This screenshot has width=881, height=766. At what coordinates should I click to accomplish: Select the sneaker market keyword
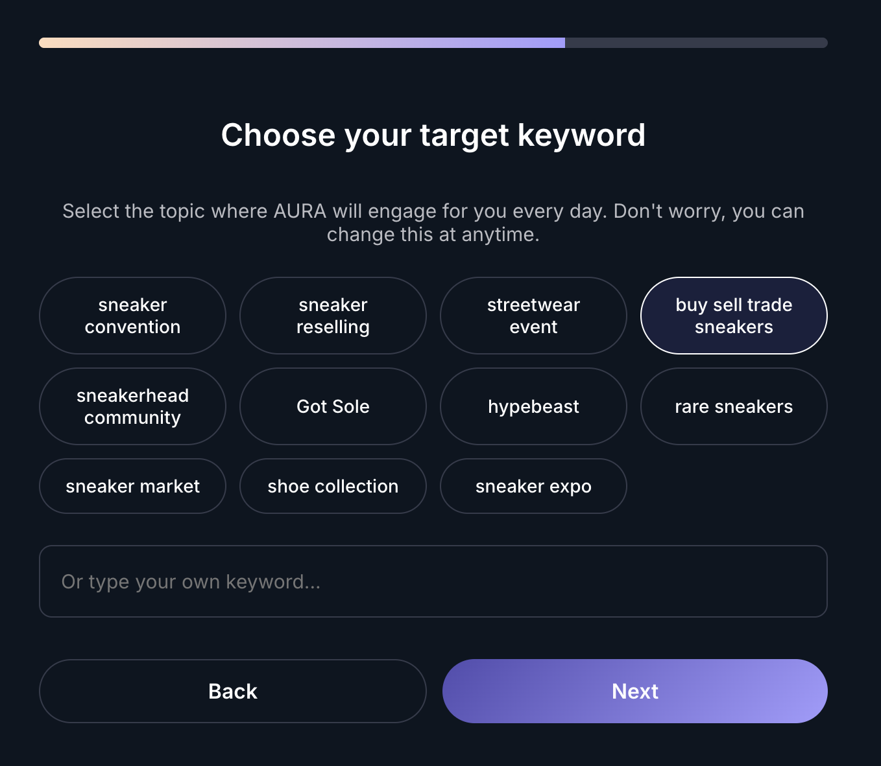click(132, 486)
